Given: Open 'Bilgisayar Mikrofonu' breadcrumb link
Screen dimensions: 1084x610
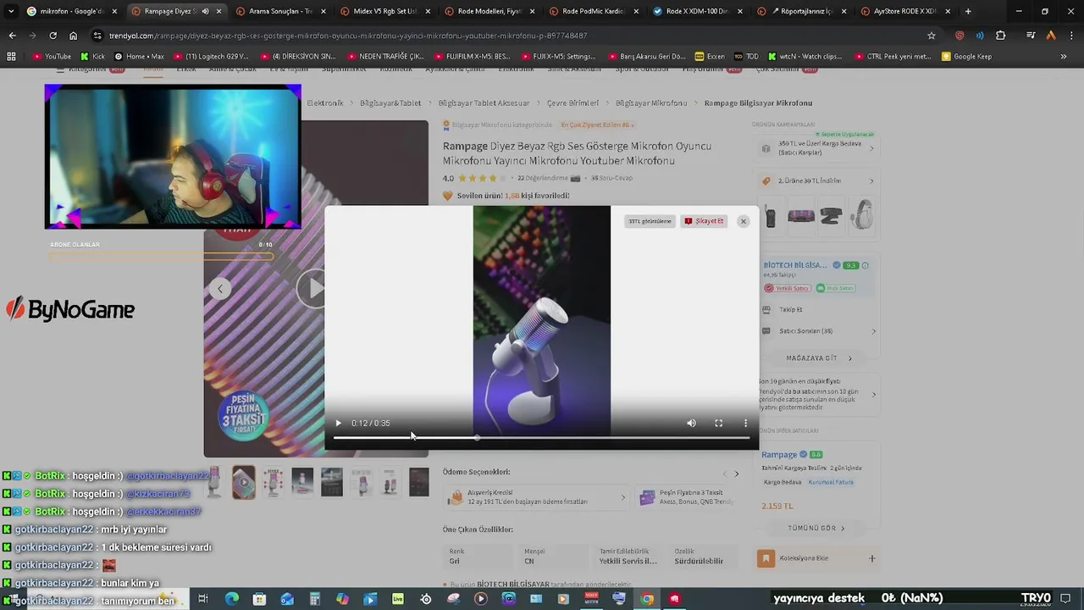Looking at the screenshot, I should [651, 103].
